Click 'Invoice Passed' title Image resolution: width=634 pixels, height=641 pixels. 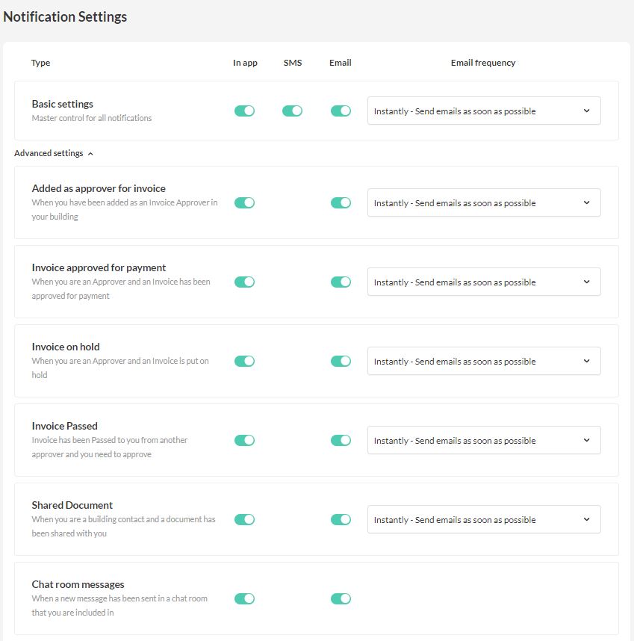pyautogui.click(x=64, y=426)
